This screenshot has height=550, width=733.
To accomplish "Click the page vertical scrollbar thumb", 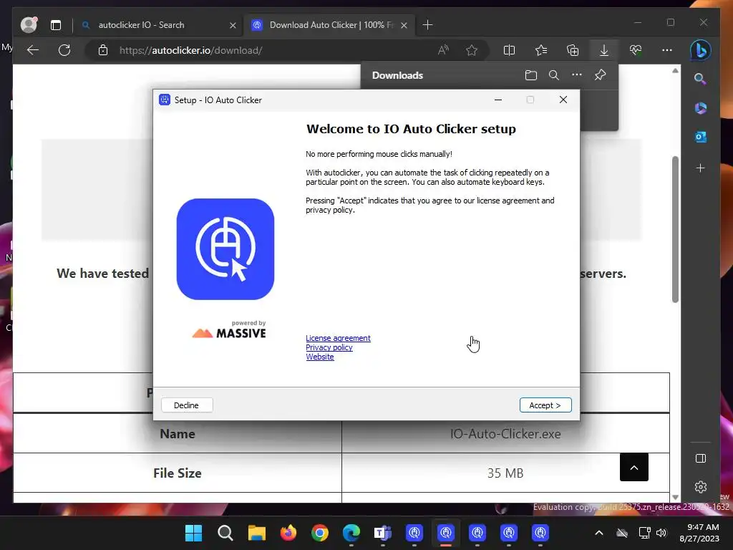I will (x=675, y=229).
